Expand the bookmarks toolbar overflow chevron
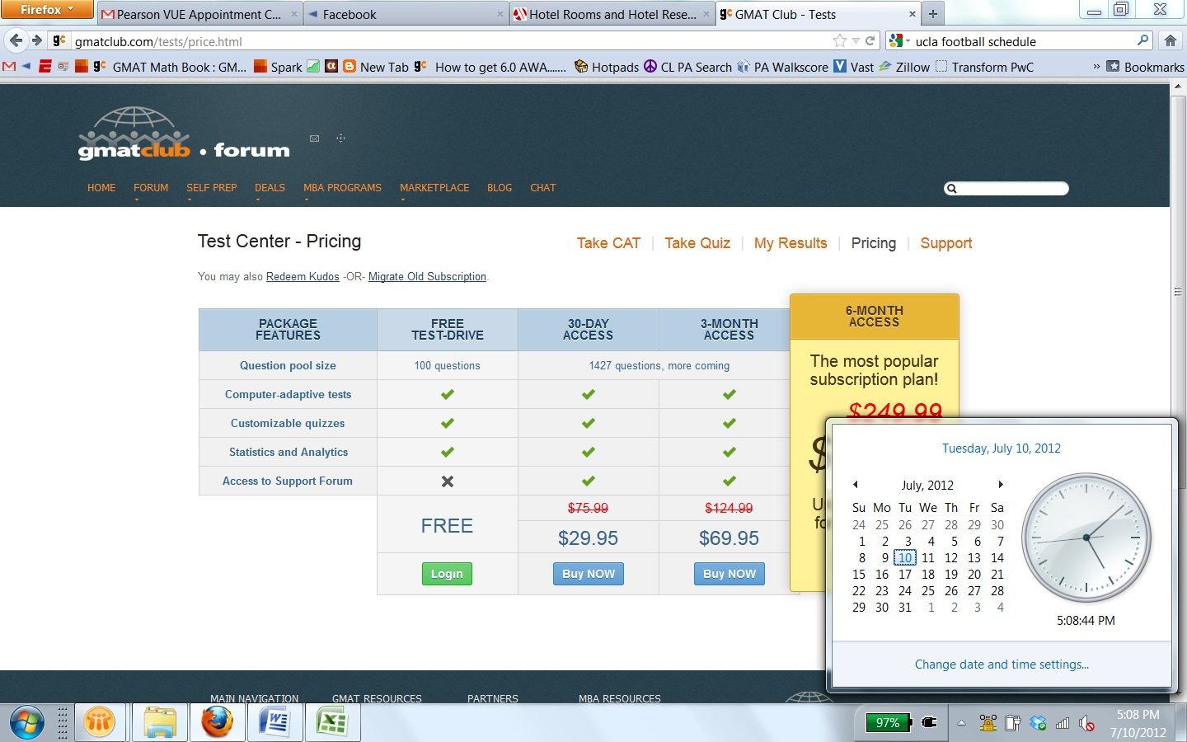1187x742 pixels. coord(1096,67)
